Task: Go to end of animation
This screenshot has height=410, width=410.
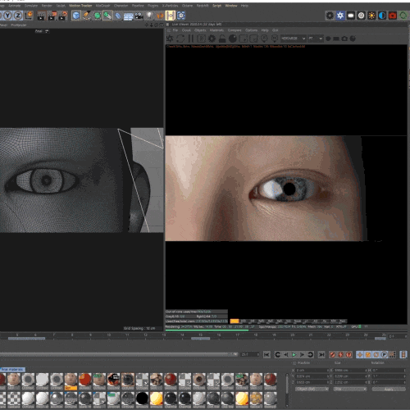Action: (321, 354)
